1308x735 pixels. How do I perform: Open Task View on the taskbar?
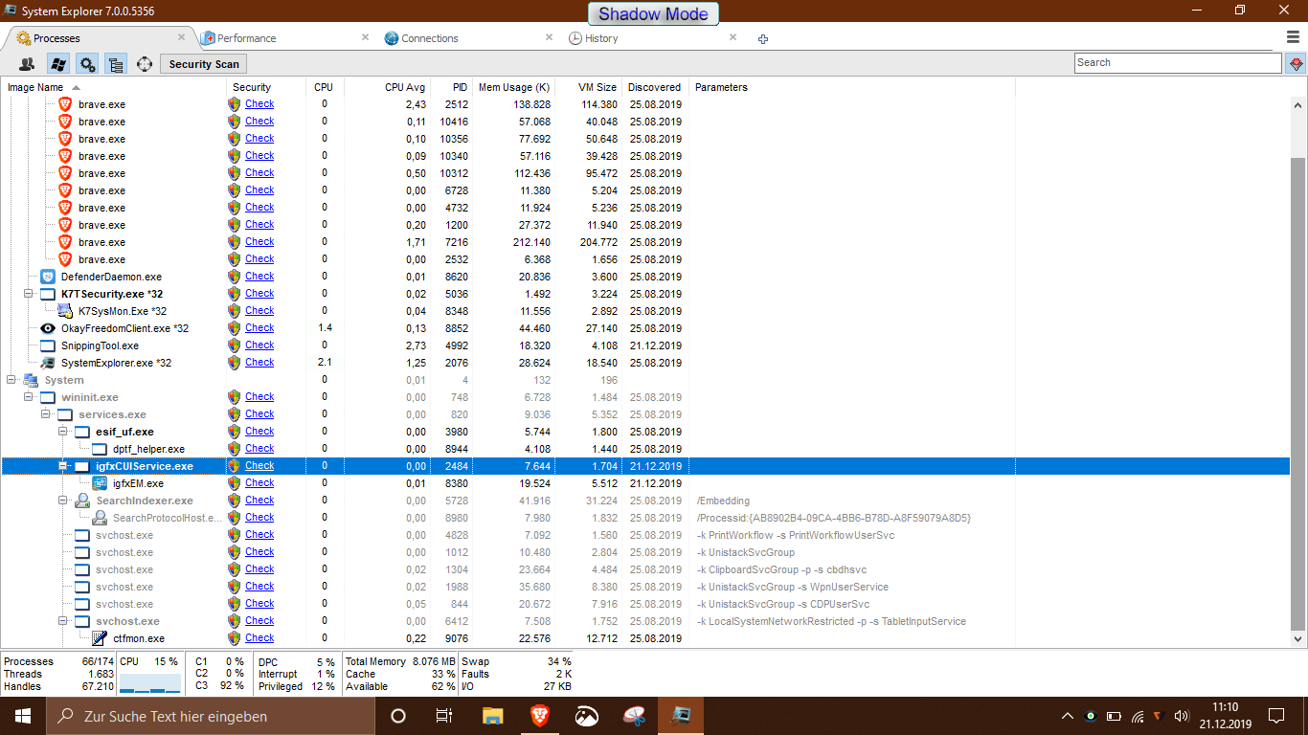[x=444, y=716]
